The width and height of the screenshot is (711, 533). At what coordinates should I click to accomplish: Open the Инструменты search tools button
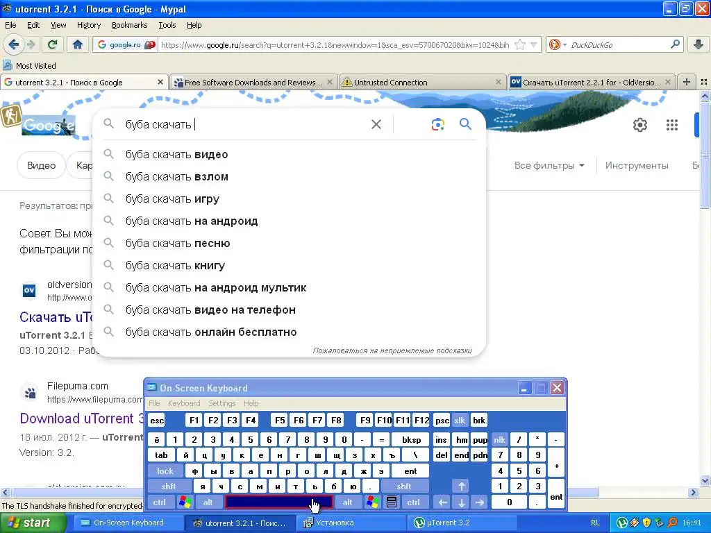point(637,165)
